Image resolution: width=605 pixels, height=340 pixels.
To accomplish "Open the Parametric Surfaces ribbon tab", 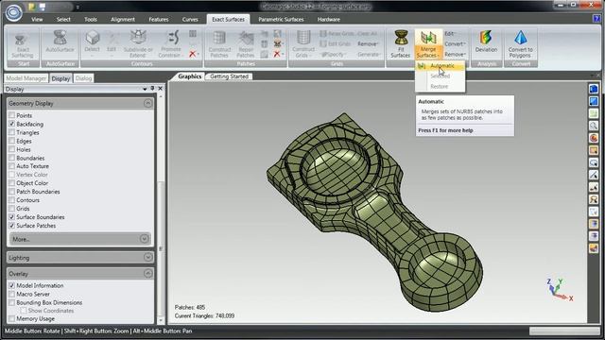I will [x=281, y=19].
